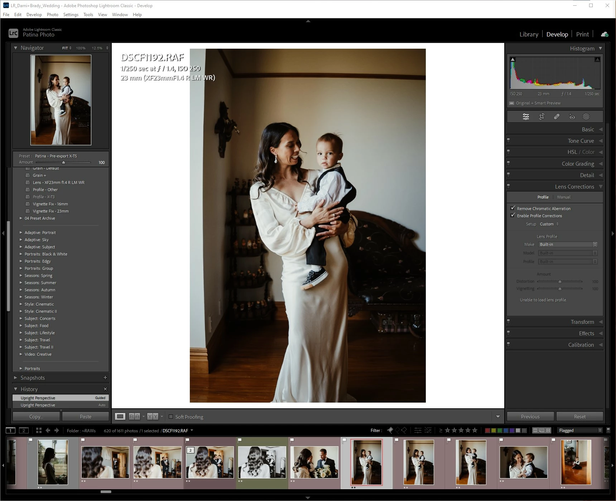Filter by edited photos icon
The width and height of the screenshot is (616, 501).
tap(418, 430)
